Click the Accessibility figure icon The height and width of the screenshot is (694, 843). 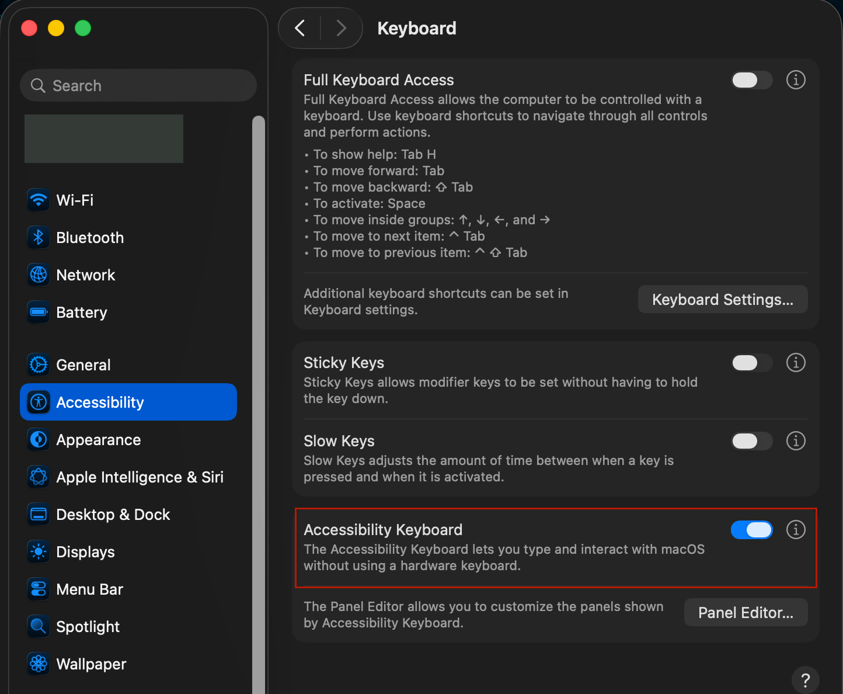(39, 402)
